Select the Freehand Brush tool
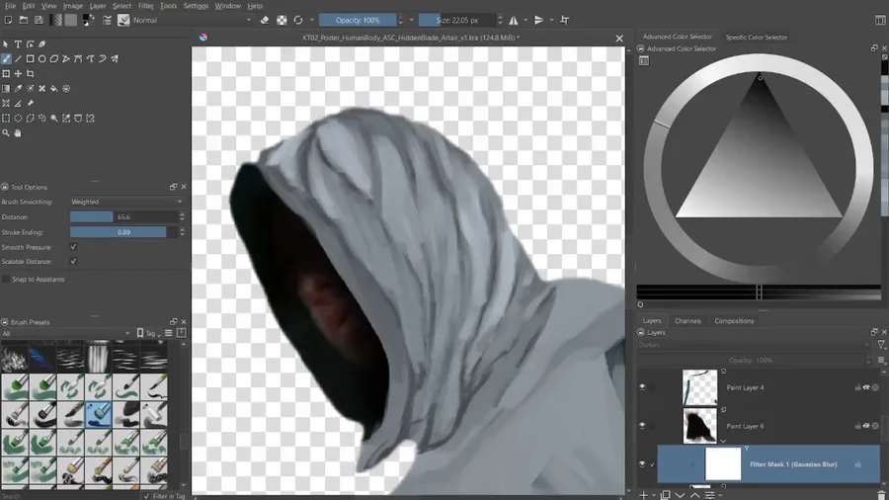The height and width of the screenshot is (500, 889). coord(6,58)
